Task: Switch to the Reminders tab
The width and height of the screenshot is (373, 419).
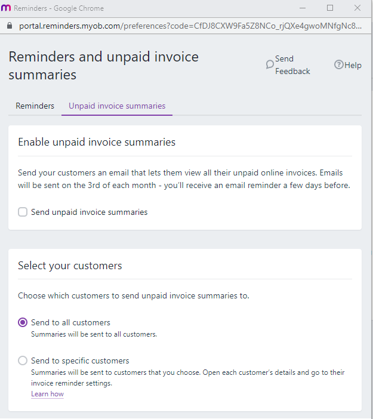Action: click(35, 106)
